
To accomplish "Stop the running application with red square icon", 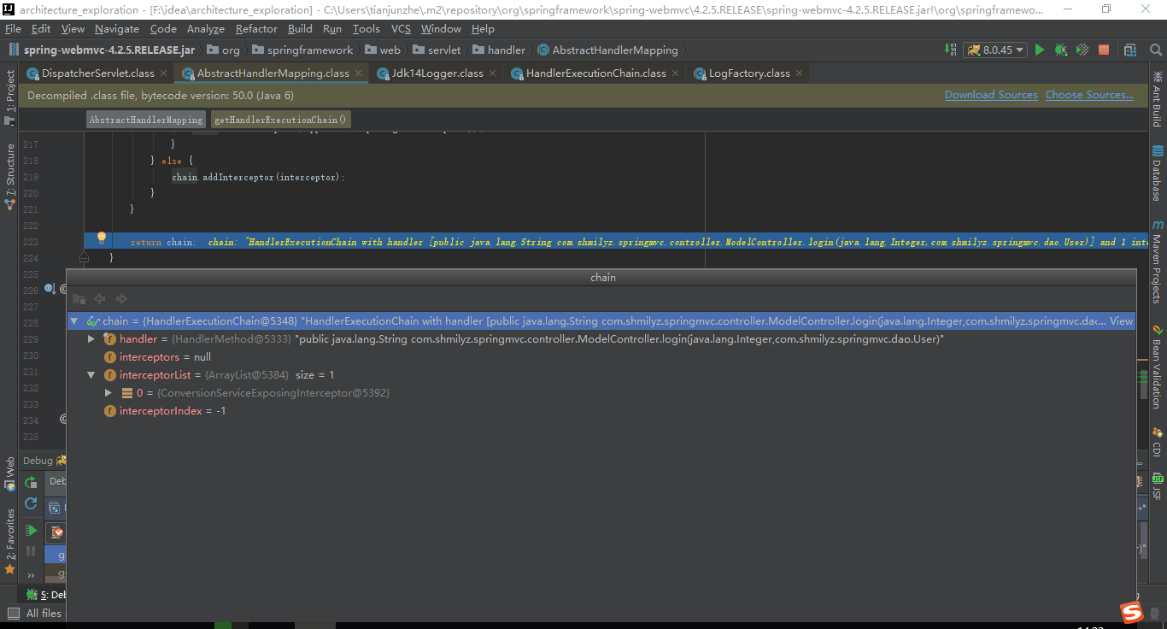I will pos(1103,50).
